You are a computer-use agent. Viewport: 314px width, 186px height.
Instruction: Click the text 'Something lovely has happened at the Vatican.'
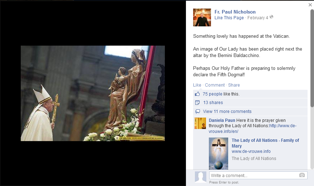pyautogui.click(x=241, y=36)
